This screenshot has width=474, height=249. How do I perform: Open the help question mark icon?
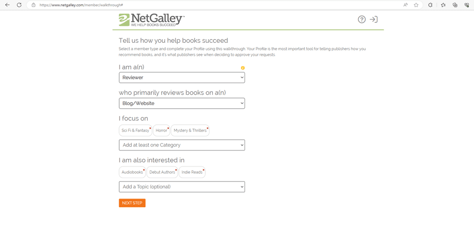coord(362,19)
